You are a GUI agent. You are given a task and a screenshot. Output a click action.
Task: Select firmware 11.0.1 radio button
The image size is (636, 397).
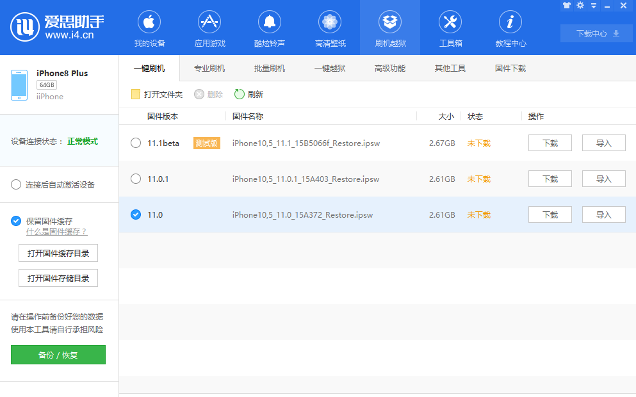tap(136, 179)
